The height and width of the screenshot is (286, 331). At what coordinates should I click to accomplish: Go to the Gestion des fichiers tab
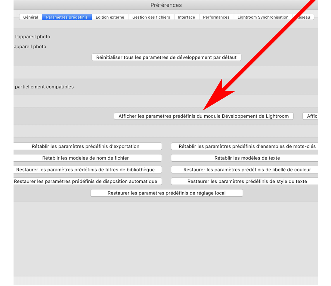pyautogui.click(x=151, y=17)
